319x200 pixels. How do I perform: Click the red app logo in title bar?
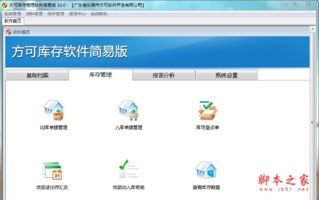tap(4, 5)
